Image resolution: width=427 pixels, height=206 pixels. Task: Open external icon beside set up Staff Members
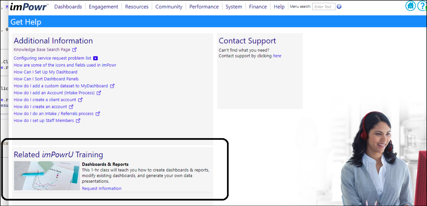(78, 121)
